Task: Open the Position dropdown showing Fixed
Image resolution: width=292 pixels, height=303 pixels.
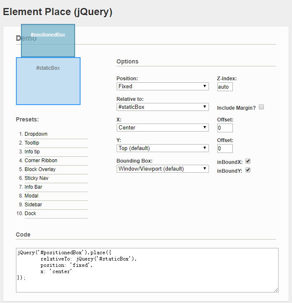Action: 163,87
